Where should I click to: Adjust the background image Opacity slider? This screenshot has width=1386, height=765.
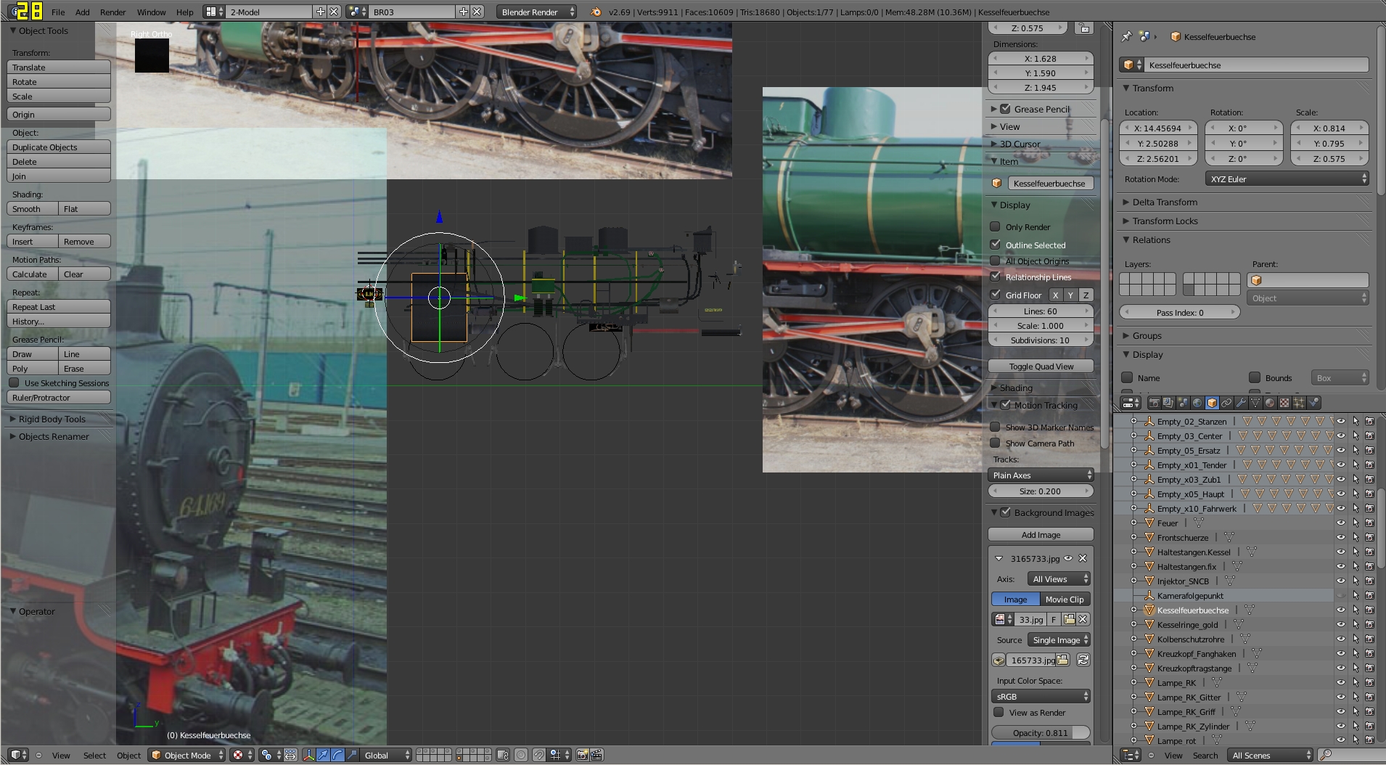click(x=1041, y=732)
